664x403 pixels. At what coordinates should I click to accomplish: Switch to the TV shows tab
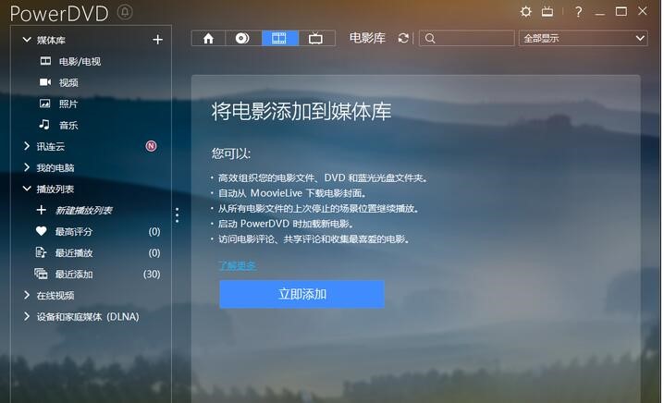pos(316,39)
